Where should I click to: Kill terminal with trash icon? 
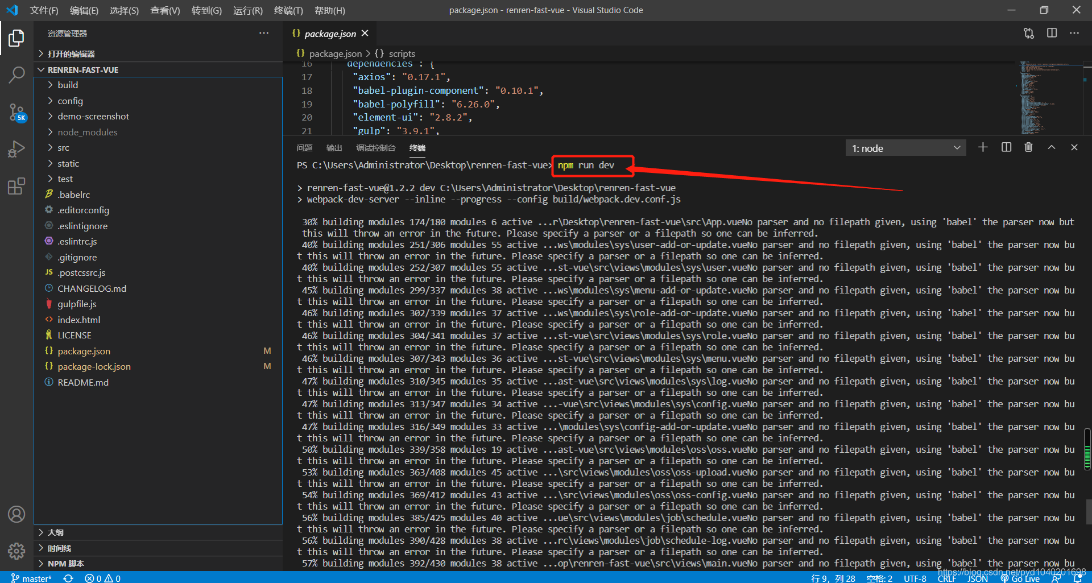1028,148
